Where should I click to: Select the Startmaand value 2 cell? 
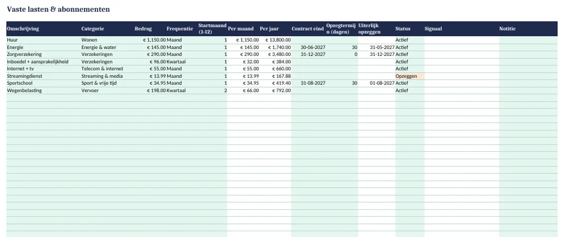click(213, 90)
